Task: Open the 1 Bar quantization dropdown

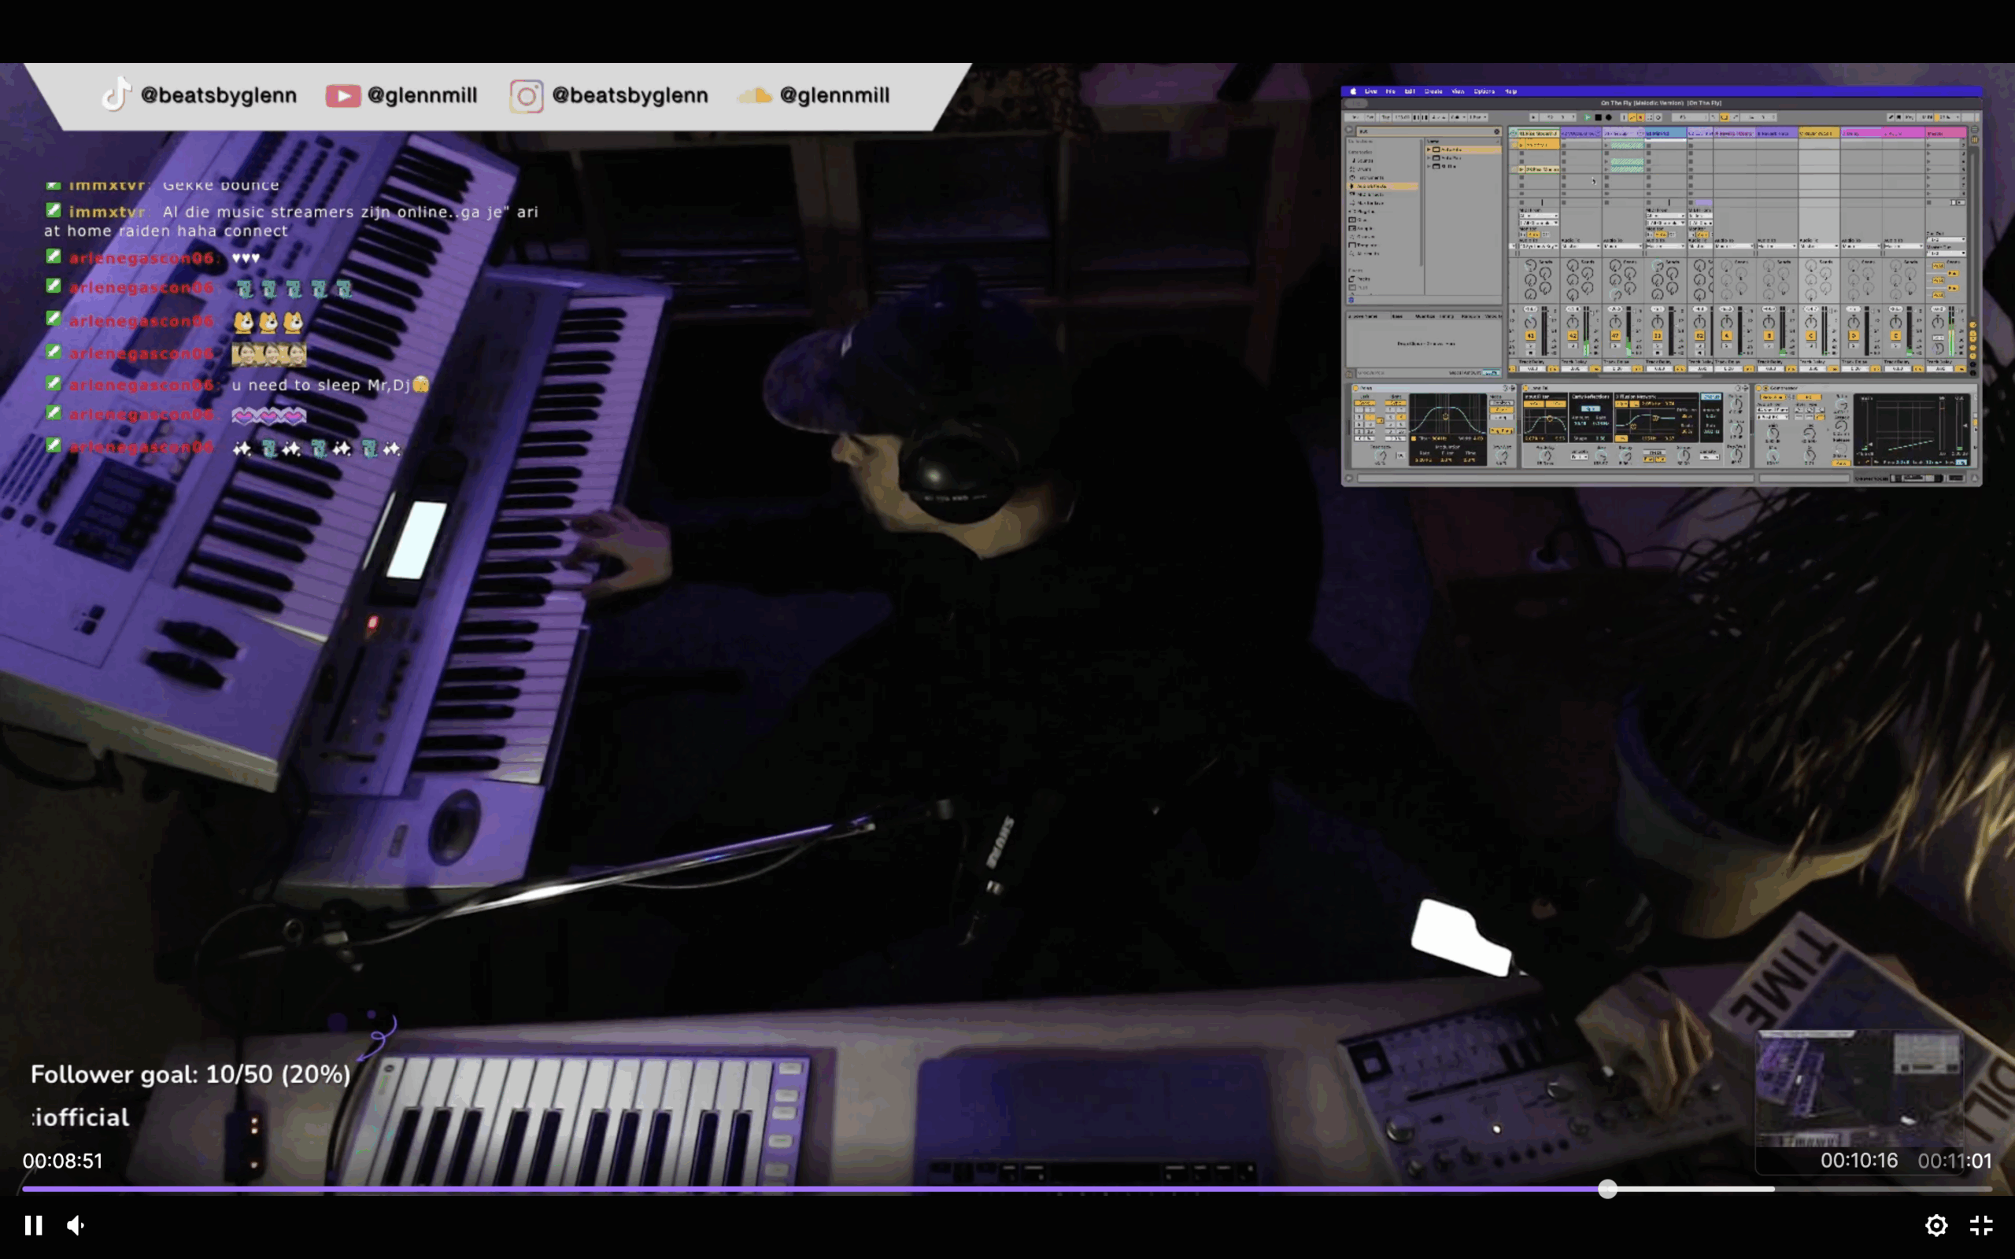Action: [1478, 117]
